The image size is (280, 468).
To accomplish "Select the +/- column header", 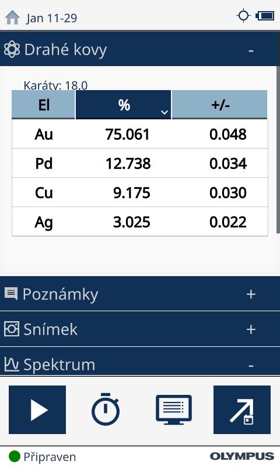I will [219, 105].
